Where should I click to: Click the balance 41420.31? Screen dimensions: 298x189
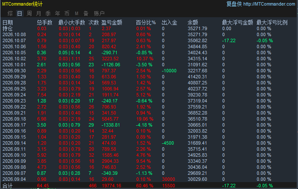(x=198, y=77)
